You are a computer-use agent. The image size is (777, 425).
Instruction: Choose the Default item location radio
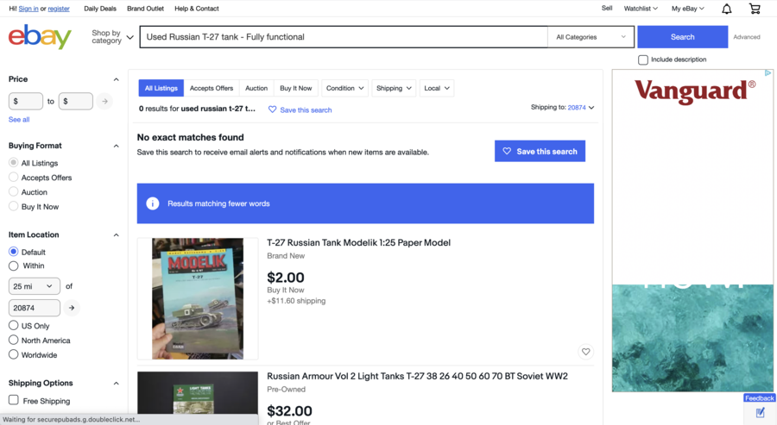(13, 252)
